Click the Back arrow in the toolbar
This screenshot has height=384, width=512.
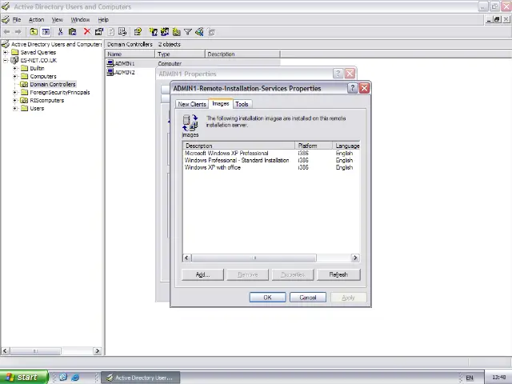(6, 32)
